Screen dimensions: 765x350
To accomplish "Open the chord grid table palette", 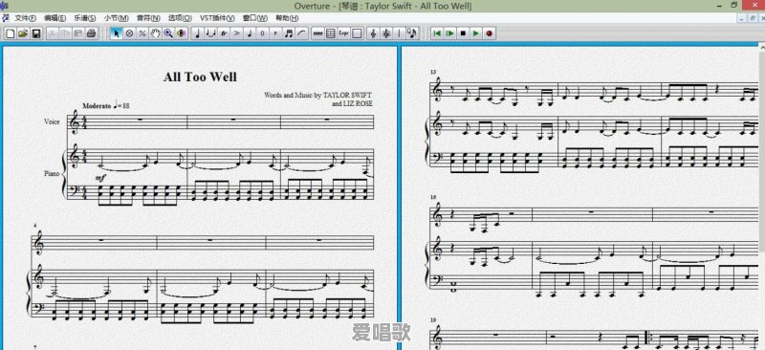I will click(330, 33).
